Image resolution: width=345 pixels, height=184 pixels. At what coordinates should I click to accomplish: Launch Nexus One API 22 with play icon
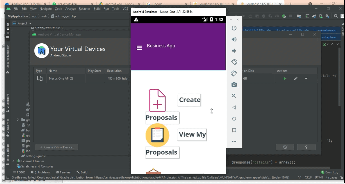[285, 79]
